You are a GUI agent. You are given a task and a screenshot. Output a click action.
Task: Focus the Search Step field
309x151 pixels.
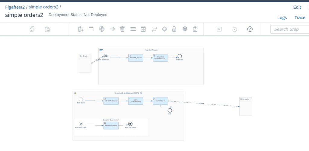point(289,29)
